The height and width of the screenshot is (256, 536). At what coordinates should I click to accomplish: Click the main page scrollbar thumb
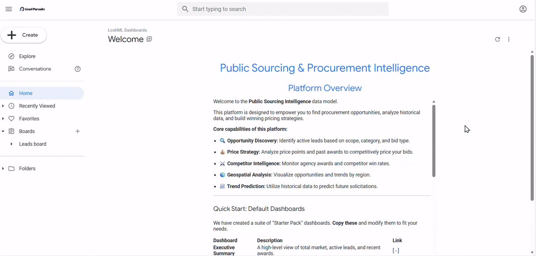point(532,127)
